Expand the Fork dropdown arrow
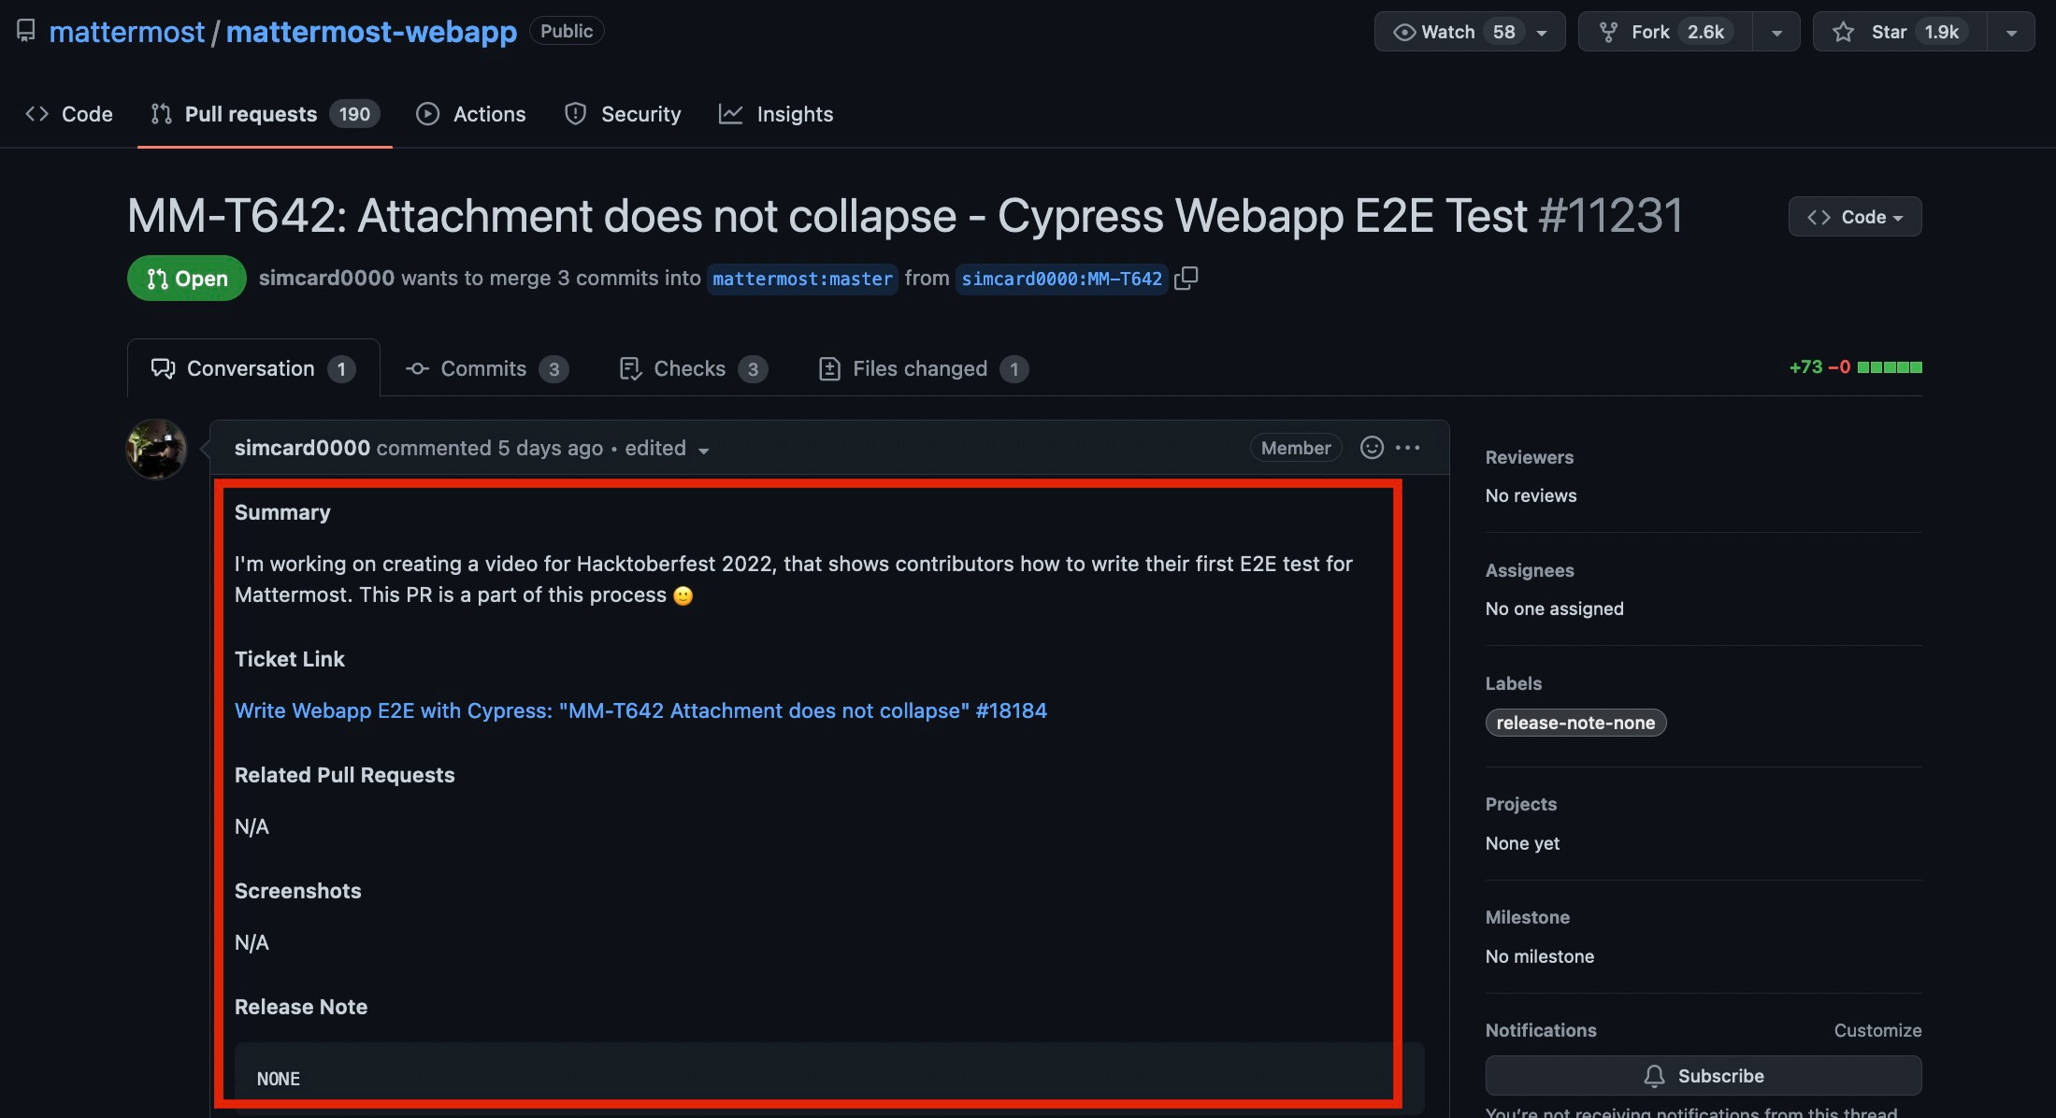The width and height of the screenshot is (2056, 1118). tap(1776, 32)
